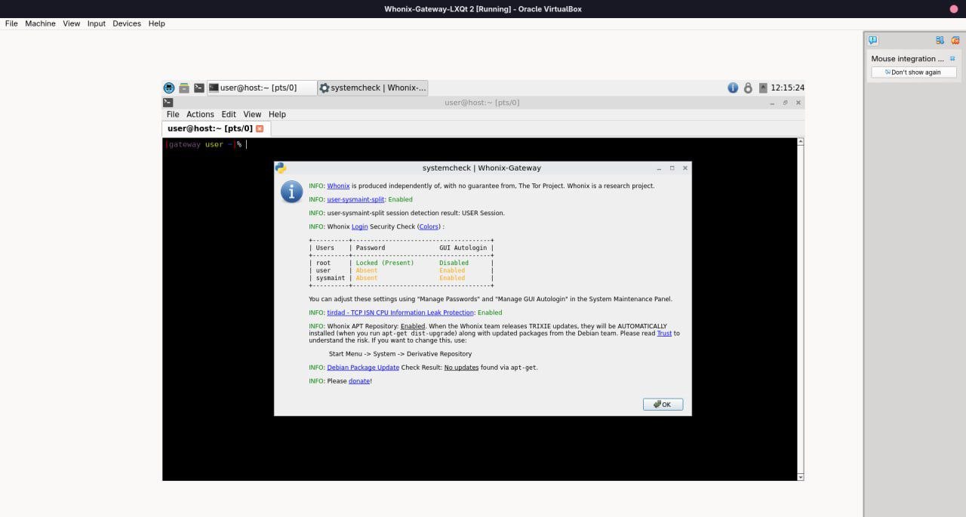Click the padlock tray icon
The height and width of the screenshot is (517, 966).
[x=748, y=88]
